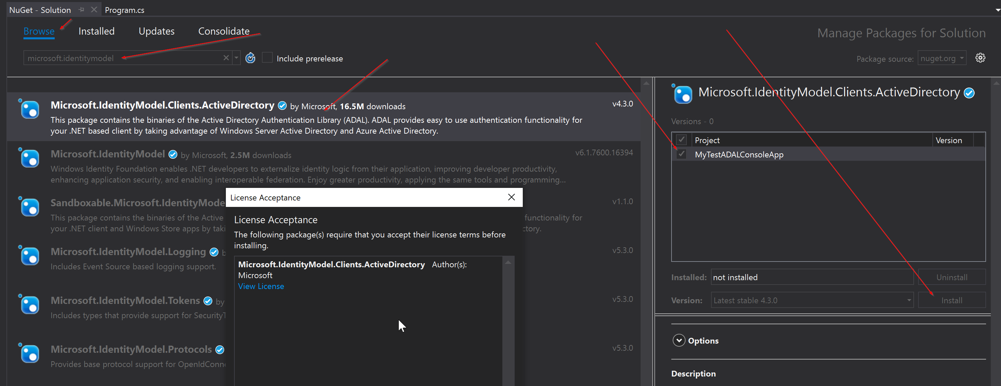Viewport: 1001px width, 386px height.
Task: Click the Microsoft.IdentityModel.Logging package icon
Action: (x=29, y=256)
